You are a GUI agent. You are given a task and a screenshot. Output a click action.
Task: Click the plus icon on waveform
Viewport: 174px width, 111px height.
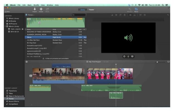(x=39, y=23)
